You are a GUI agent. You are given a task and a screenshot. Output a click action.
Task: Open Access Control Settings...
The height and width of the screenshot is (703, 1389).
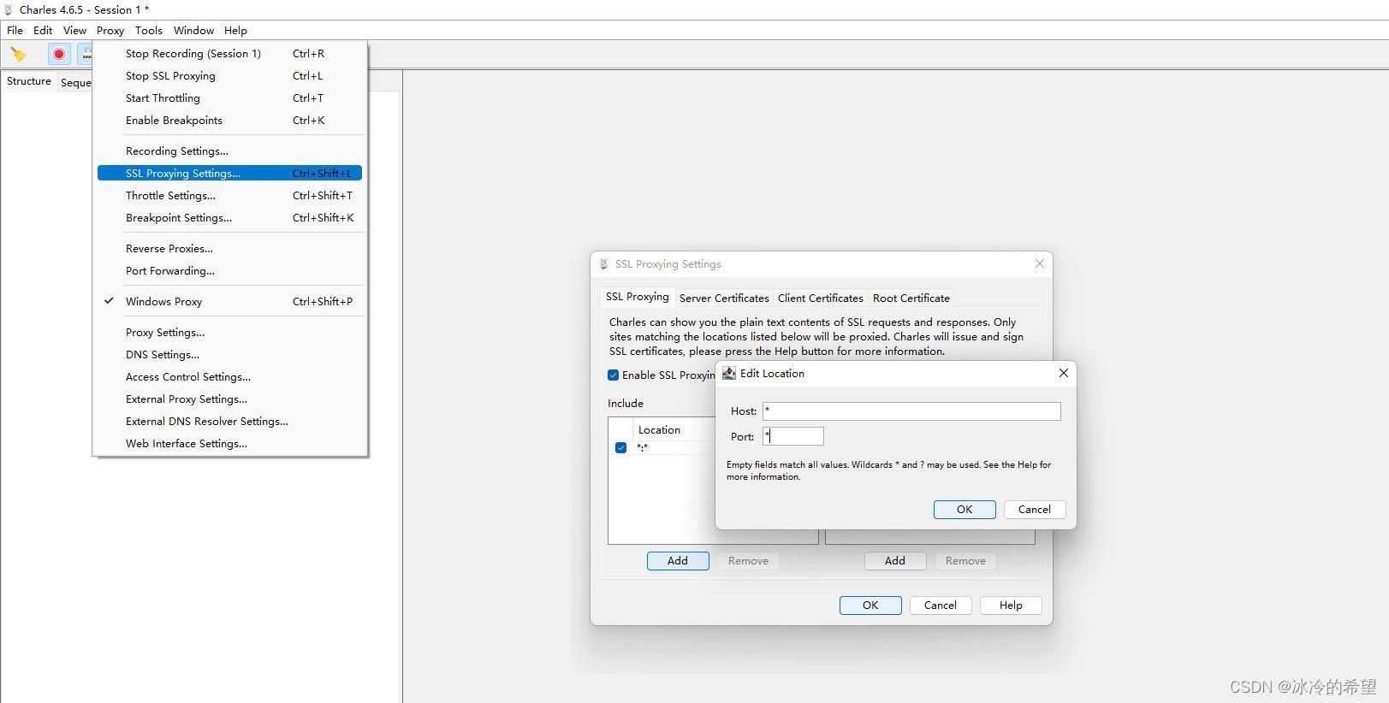coord(230,376)
